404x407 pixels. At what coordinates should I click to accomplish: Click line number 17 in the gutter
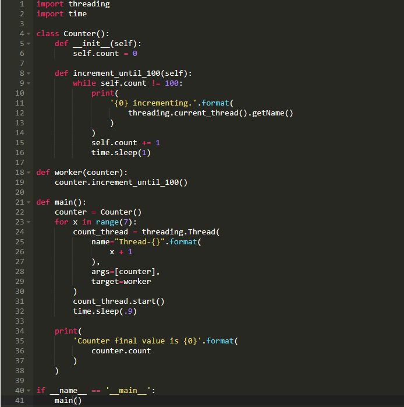point(20,163)
